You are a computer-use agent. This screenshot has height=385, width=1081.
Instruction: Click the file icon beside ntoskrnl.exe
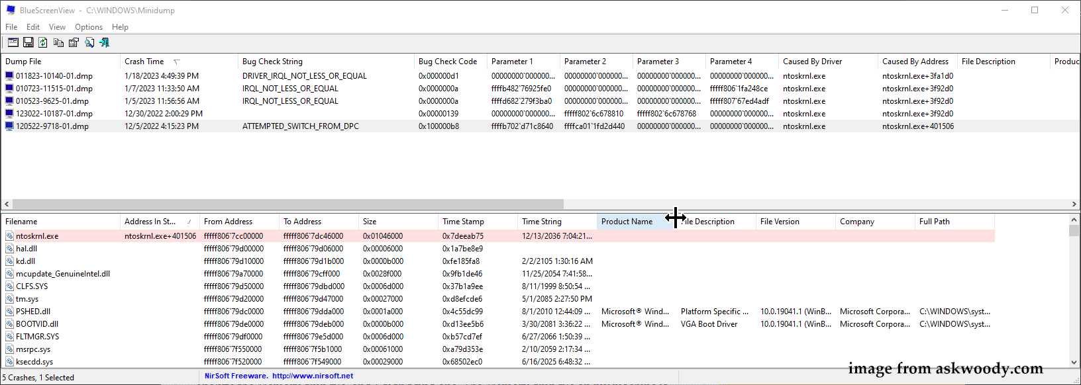point(9,235)
